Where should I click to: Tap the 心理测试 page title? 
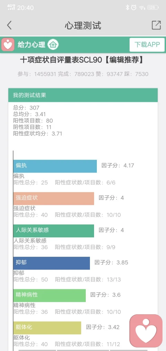pyautogui.click(x=83, y=26)
